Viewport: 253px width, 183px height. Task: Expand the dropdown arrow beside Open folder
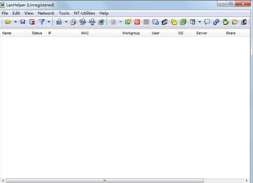coord(15,22)
